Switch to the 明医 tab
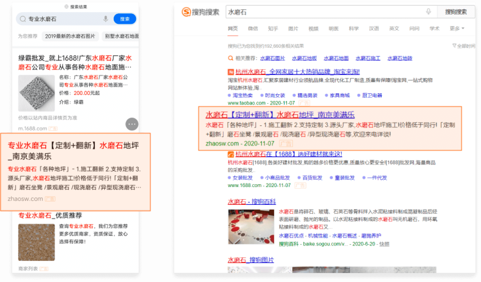This screenshot has width=481, height=282. (x=333, y=29)
